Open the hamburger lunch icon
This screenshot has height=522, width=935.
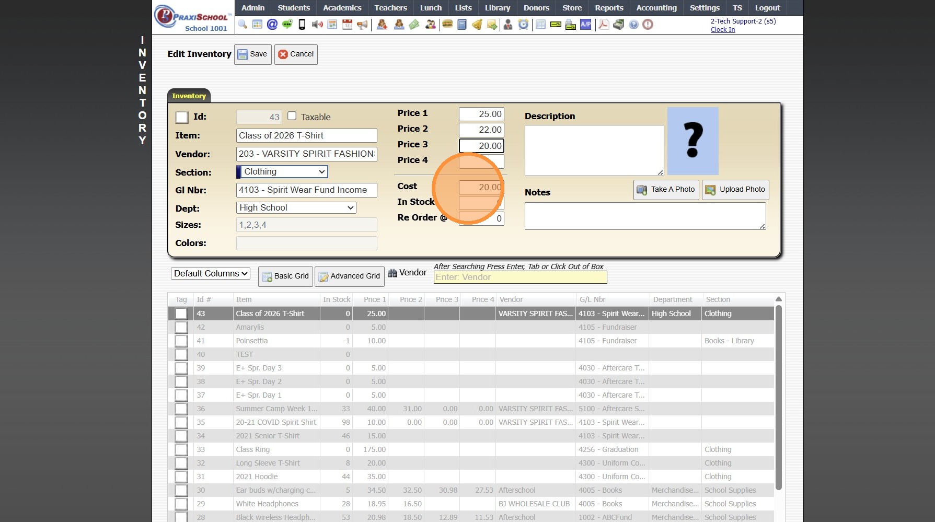point(447,24)
